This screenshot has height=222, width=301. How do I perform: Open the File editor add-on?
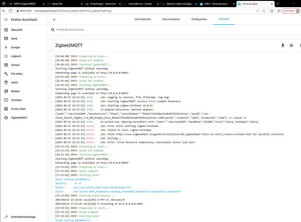[x=18, y=74]
